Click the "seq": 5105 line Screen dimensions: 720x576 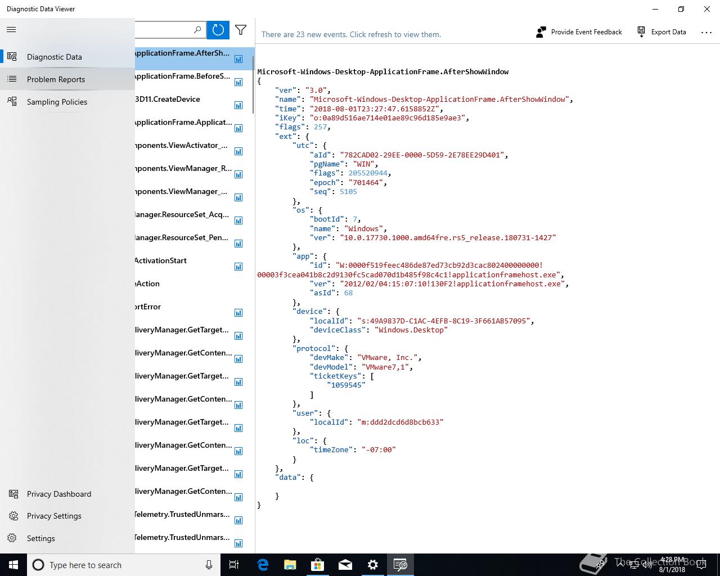coord(334,191)
